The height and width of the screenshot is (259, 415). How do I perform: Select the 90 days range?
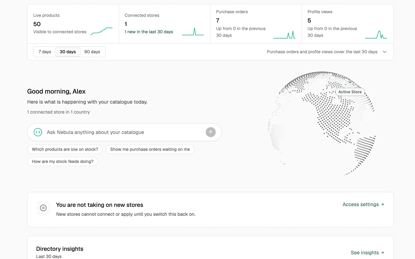(92, 52)
